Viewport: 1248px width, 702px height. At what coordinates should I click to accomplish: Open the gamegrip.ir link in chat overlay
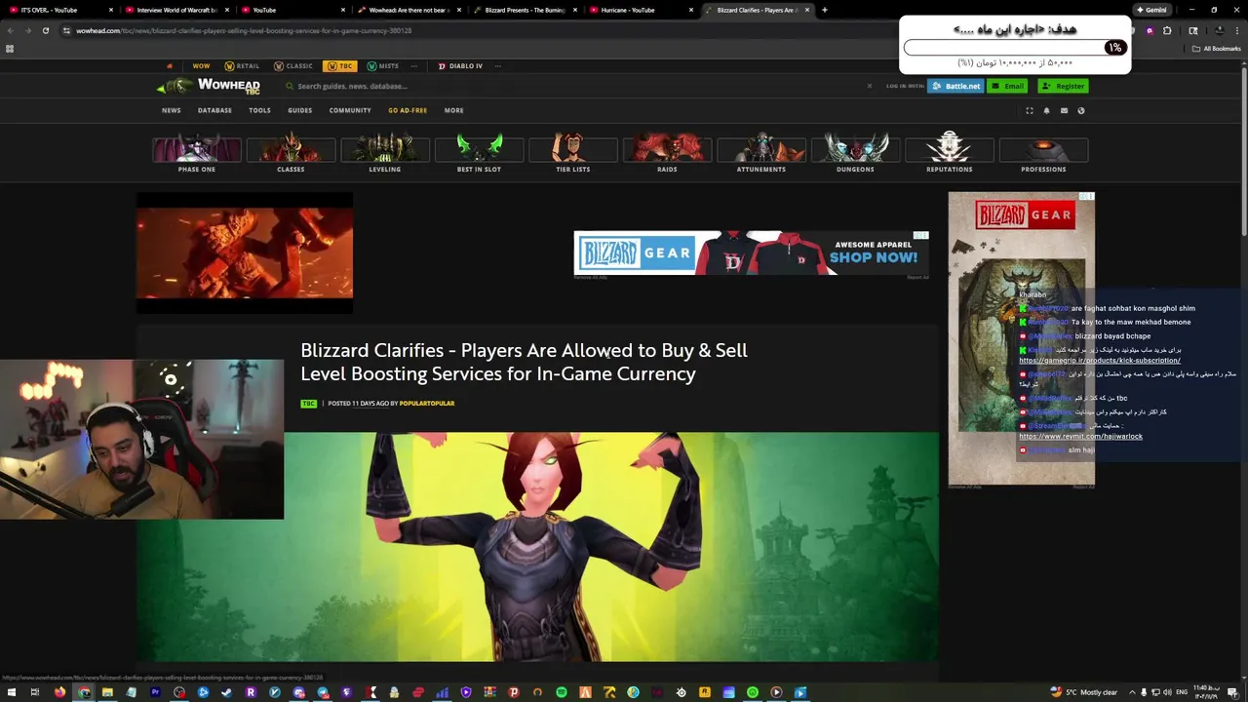point(1100,361)
